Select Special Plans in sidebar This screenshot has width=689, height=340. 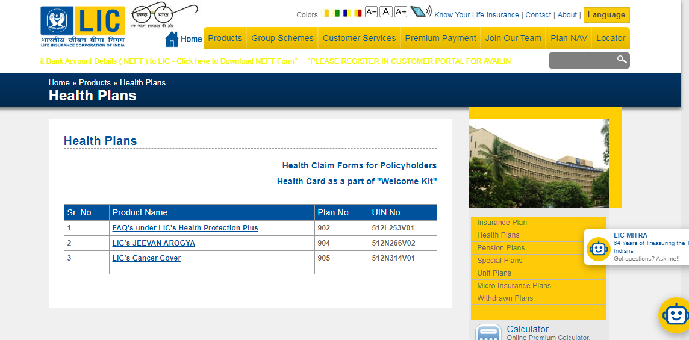point(538,261)
